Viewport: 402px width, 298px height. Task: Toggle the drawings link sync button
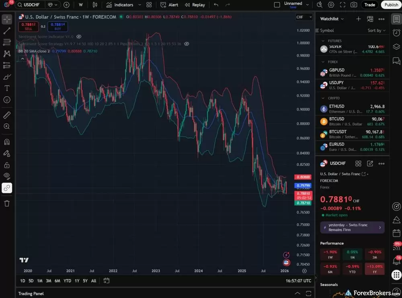[x=7, y=188]
